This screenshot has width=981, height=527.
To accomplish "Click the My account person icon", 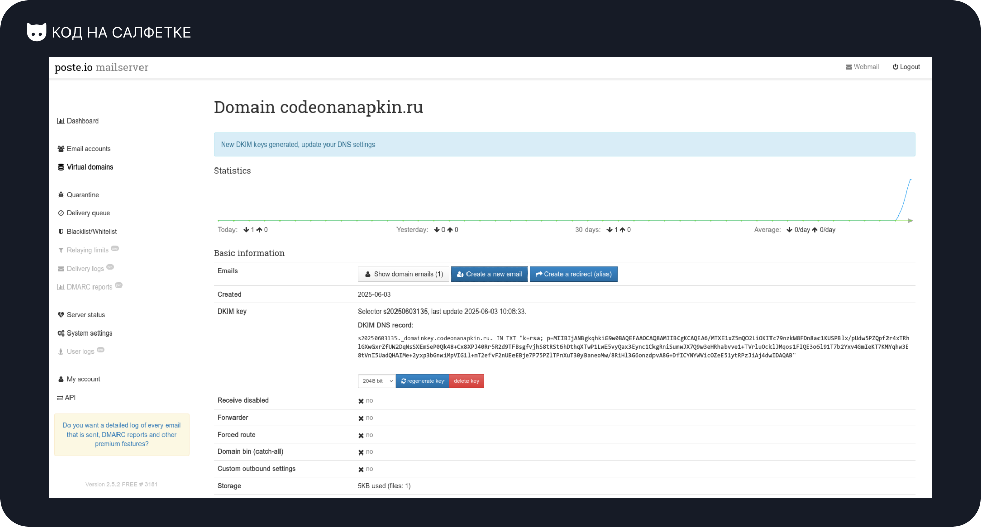I will [61, 379].
